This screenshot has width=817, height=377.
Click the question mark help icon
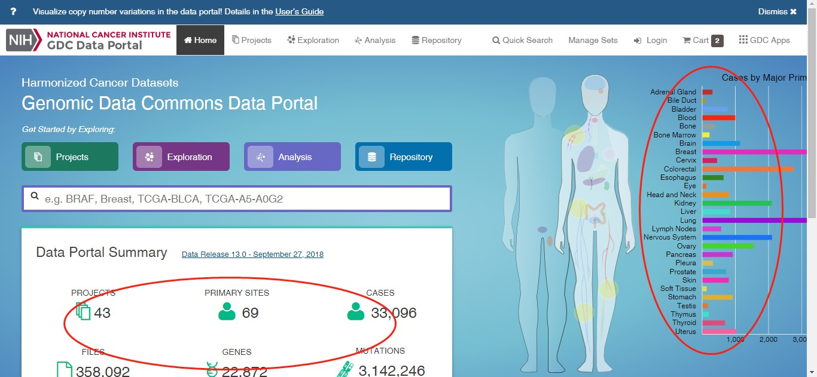point(13,11)
